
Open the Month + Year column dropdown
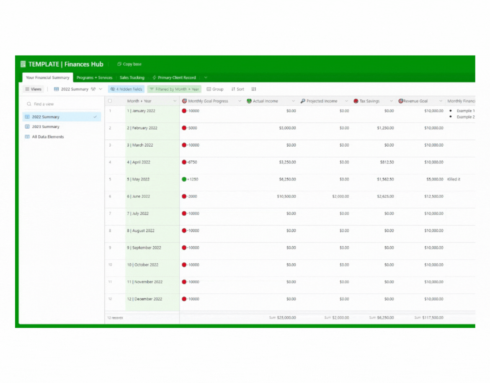pos(175,101)
